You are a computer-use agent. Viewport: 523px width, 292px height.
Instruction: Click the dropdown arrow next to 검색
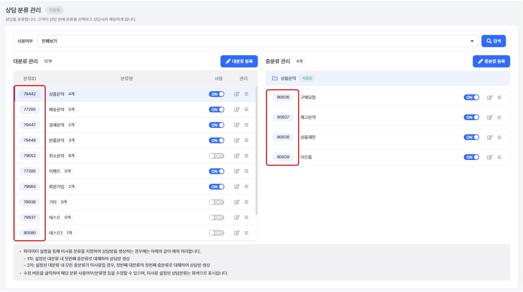(x=472, y=41)
